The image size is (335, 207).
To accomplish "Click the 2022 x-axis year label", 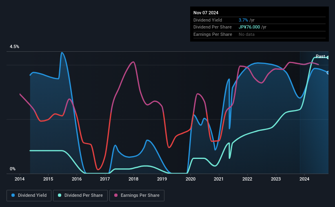I will pos(247,179).
